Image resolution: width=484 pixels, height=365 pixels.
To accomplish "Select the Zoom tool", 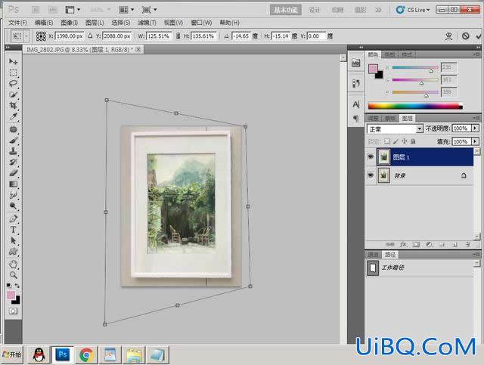I will click(13, 275).
